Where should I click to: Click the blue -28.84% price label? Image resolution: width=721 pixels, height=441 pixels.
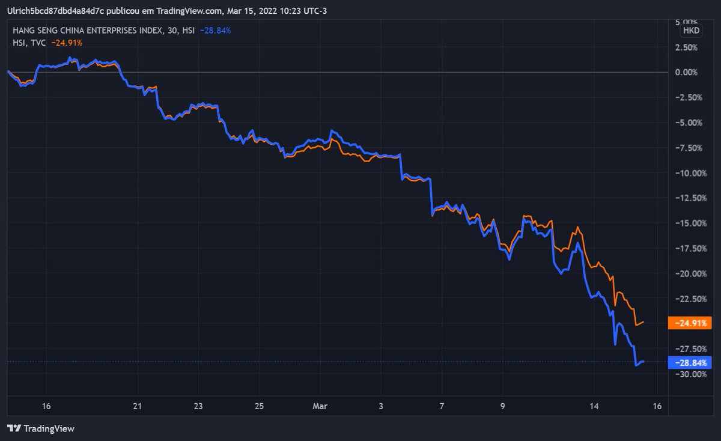pos(690,362)
